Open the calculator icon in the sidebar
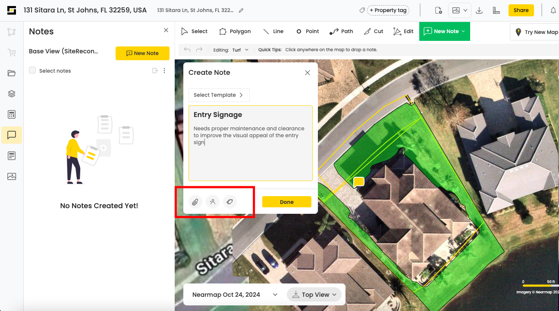 tap(12, 114)
